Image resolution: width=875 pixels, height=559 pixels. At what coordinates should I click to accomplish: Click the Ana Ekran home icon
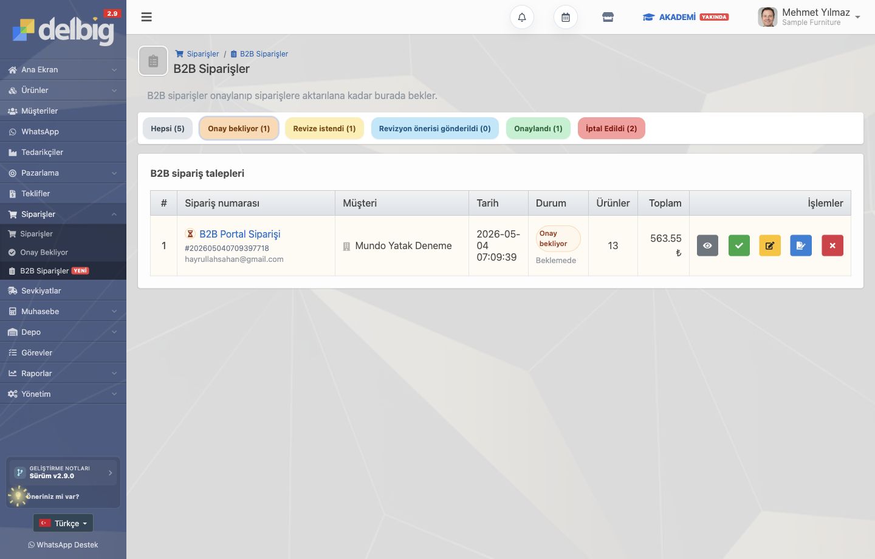point(12,70)
